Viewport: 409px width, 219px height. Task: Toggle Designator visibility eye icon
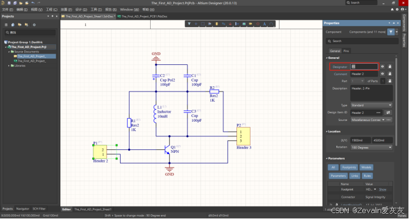point(382,67)
